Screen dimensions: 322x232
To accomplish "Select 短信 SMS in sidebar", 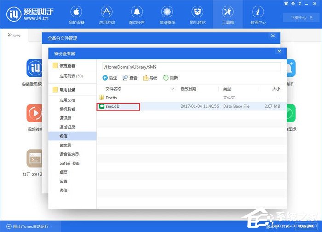I will click(x=72, y=136).
